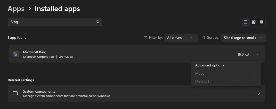Open the Size (Large to small) sort dropdown
Viewport: 276px width, 109px height.
[x=243, y=38]
